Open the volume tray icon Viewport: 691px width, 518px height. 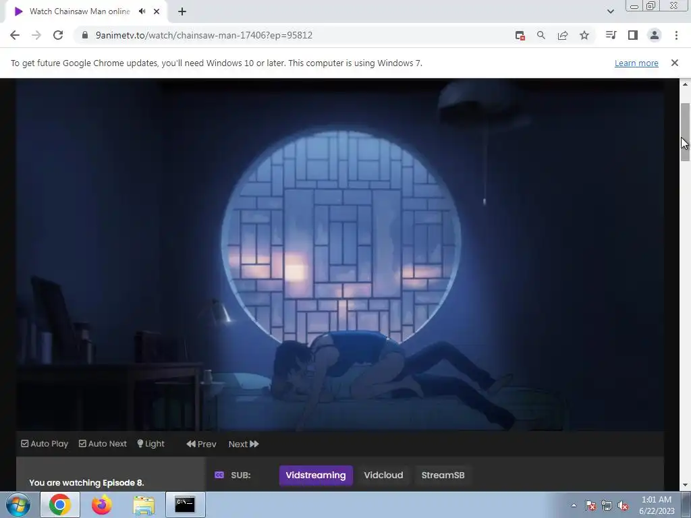pos(623,505)
